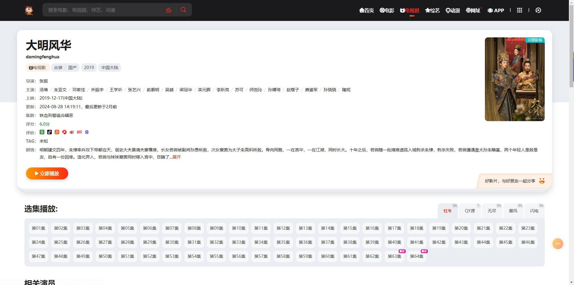574x285 pixels.
Task: Expand the plot summary with 展开
Action: (176, 157)
